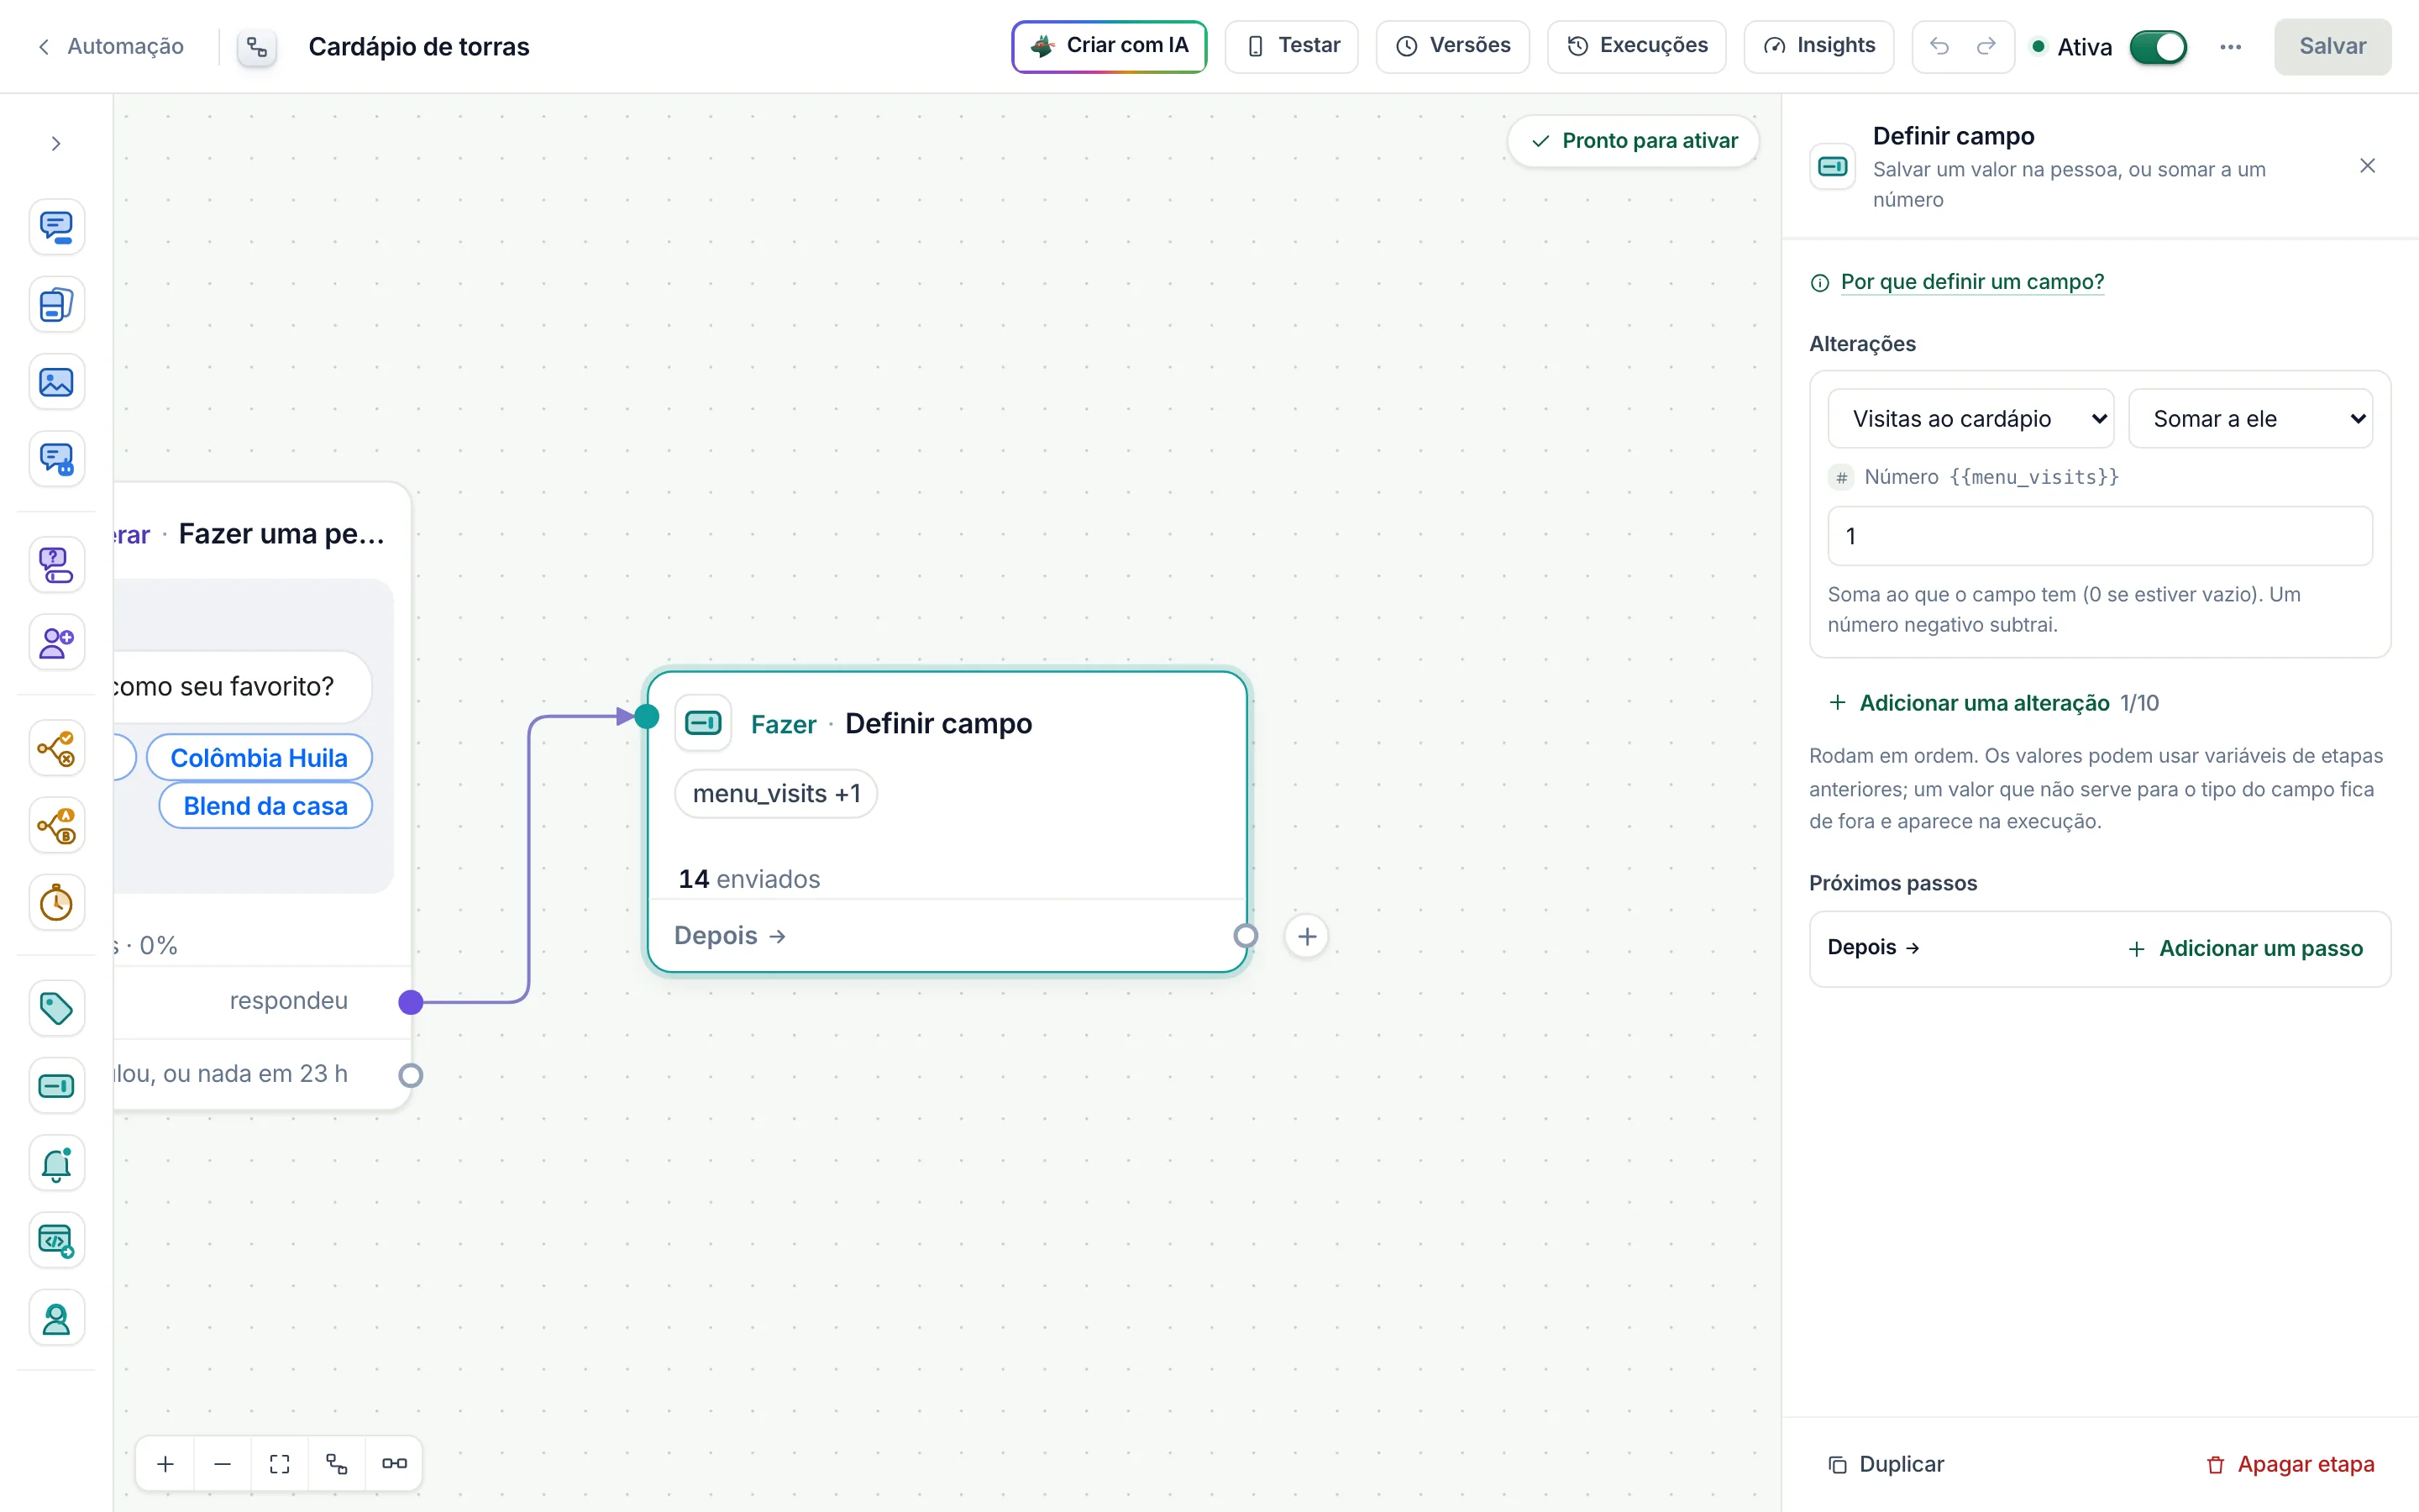This screenshot has width=2419, height=1512.
Task: Open the Visitas ao cardápio field dropdown
Action: click(x=1970, y=418)
